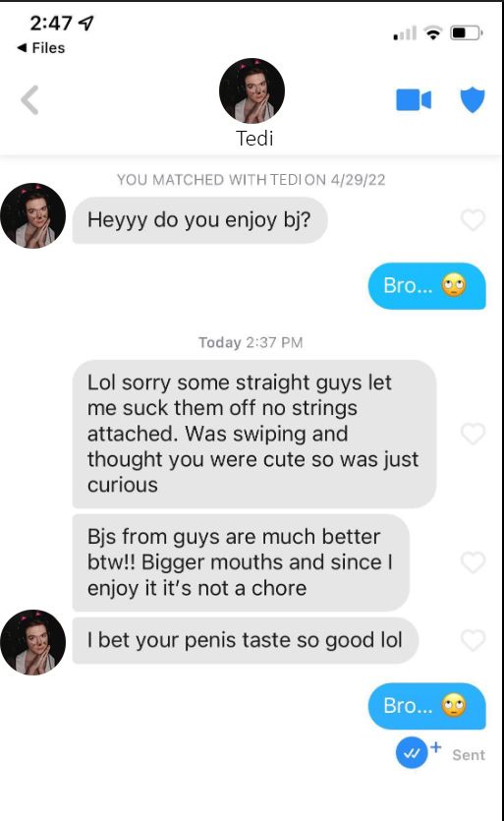
Task: Open Tedi's avatar beside last received message
Action: pos(33,642)
